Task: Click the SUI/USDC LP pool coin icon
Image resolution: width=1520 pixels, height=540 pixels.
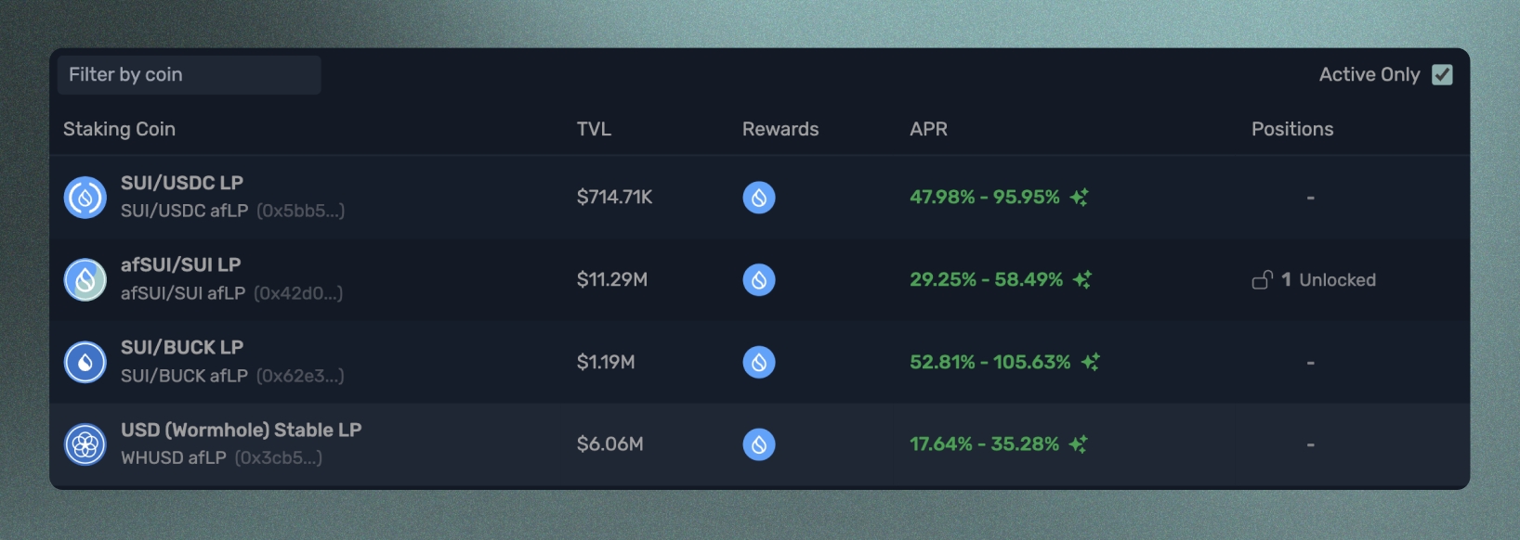Action: click(x=85, y=198)
